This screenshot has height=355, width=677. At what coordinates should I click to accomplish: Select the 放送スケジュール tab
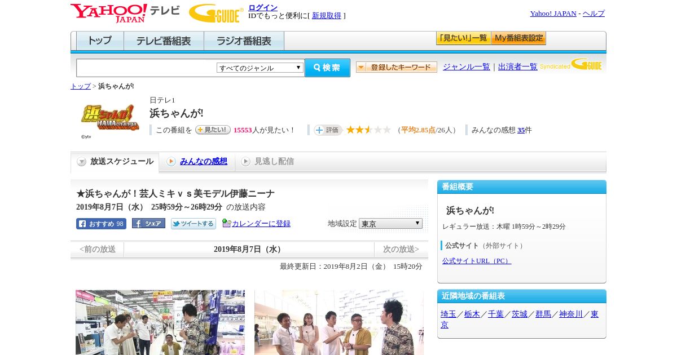115,162
